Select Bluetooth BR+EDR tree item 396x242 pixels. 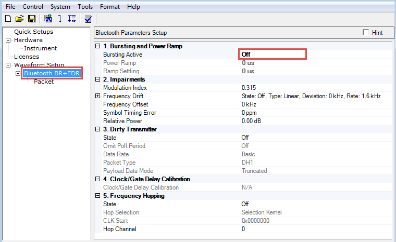[x=52, y=73]
